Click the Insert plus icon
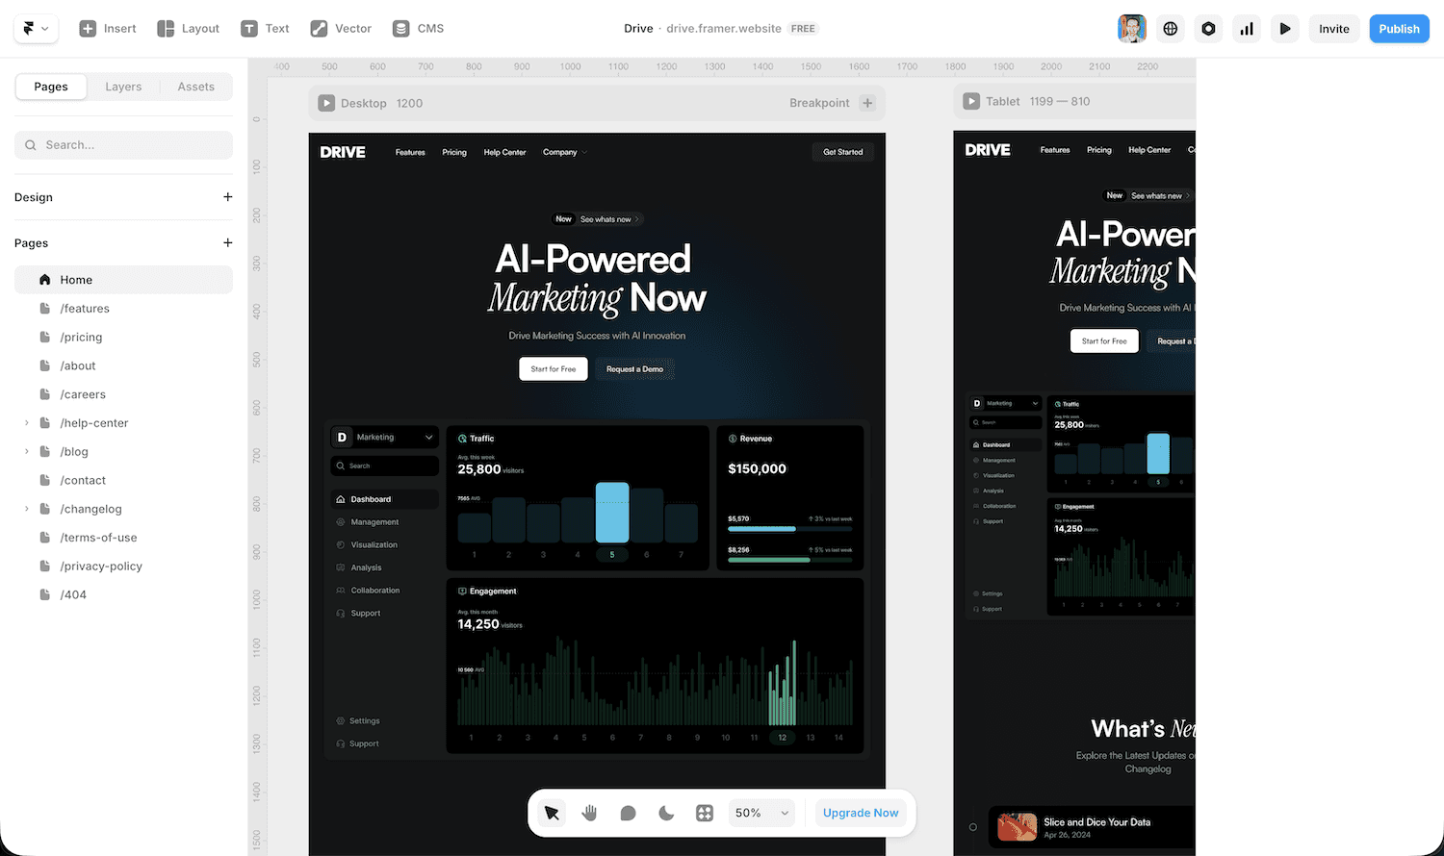1444x856 pixels. [x=88, y=29]
